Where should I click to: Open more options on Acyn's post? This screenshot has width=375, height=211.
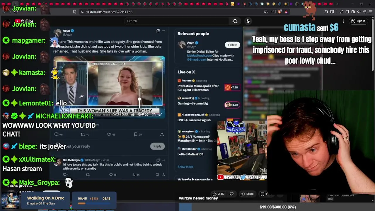click(x=163, y=31)
